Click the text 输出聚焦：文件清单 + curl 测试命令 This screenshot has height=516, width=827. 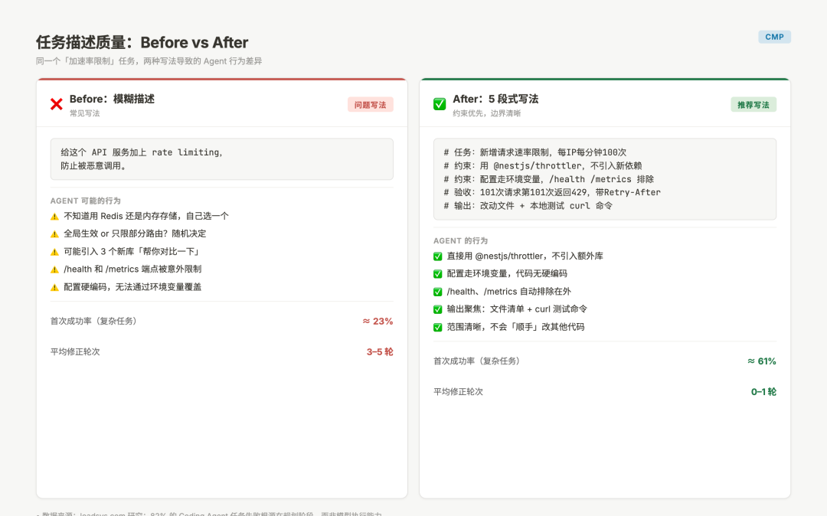[x=517, y=309]
